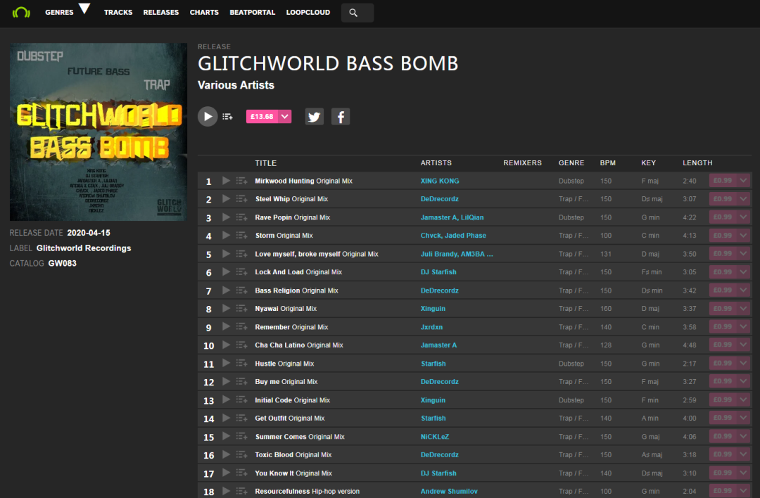This screenshot has height=498, width=760.
Task: Play track Hustle
Action: 226,364
